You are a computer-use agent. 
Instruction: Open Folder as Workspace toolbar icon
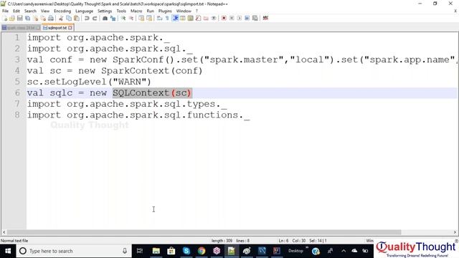tap(206, 18)
